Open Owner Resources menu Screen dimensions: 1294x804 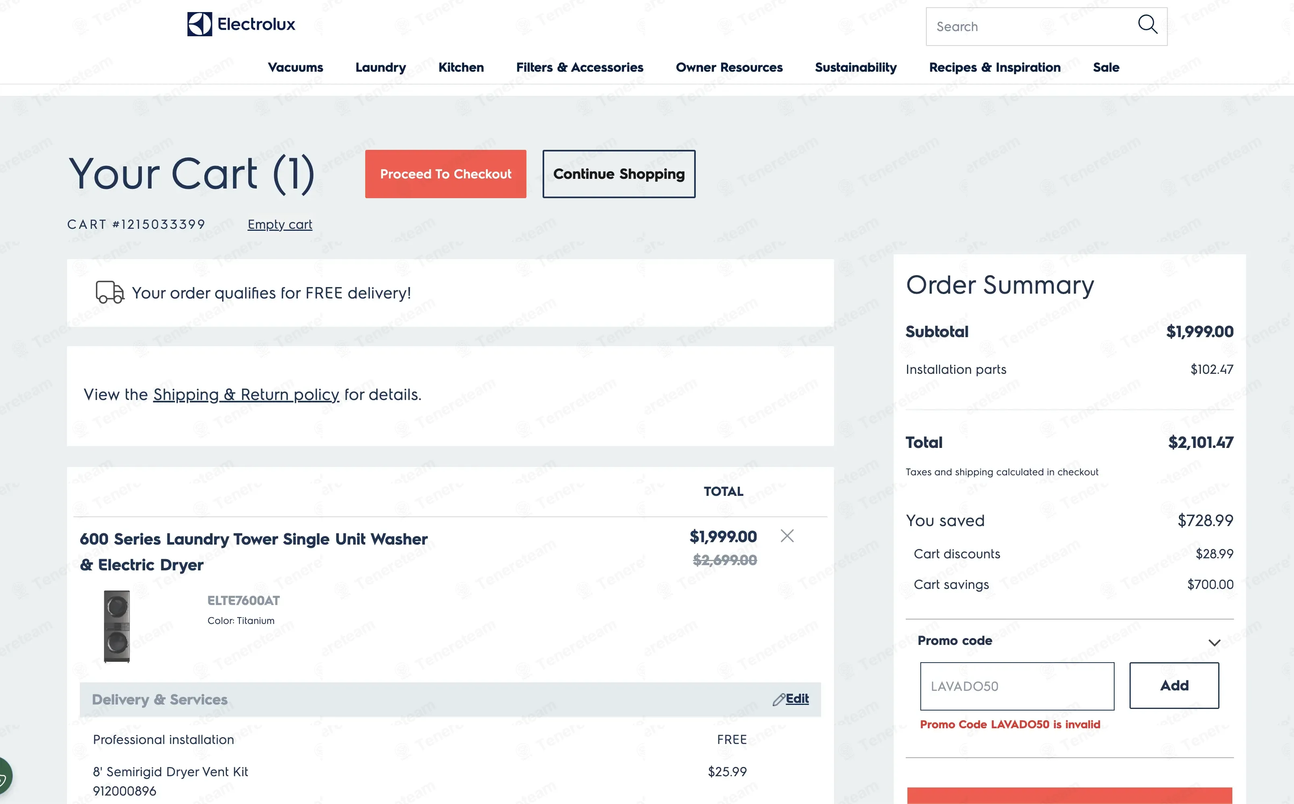[729, 68]
